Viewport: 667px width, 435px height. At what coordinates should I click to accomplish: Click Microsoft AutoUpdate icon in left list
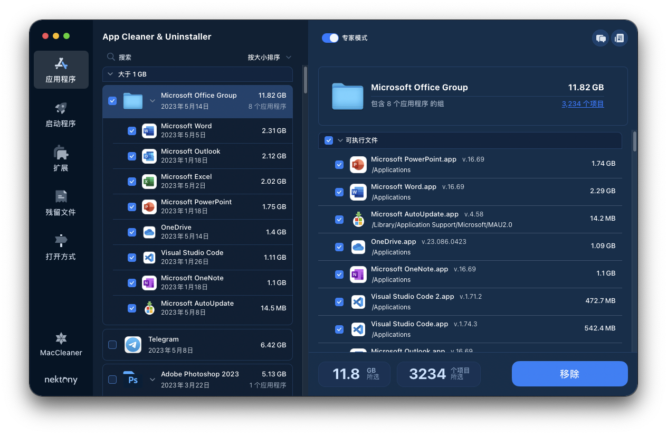point(149,308)
